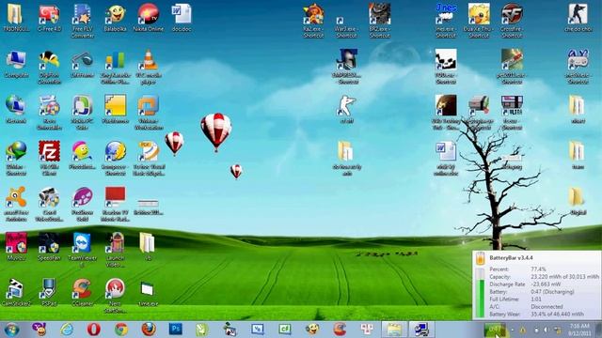Click the taskbar clock showing 7:10 AM
This screenshot has width=602, height=338.
[x=579, y=330]
